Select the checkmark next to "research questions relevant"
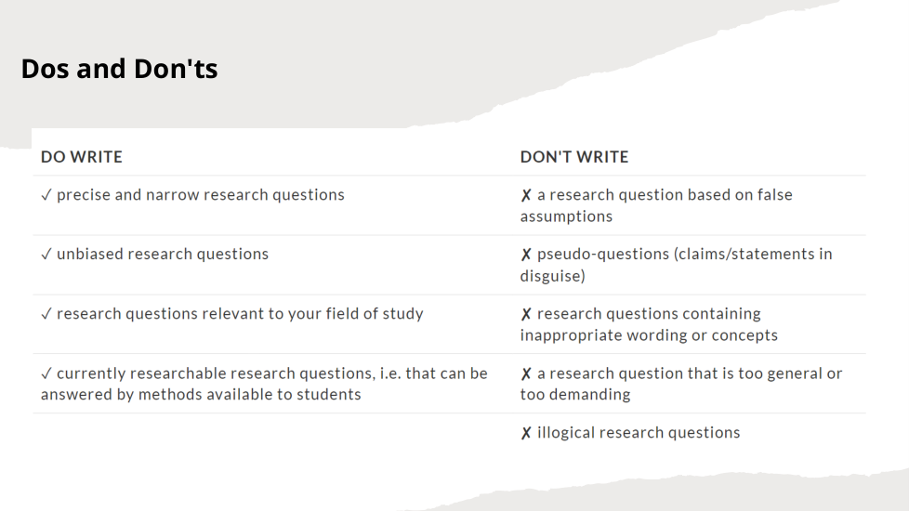Viewport: 909px width, 511px height. coord(46,314)
